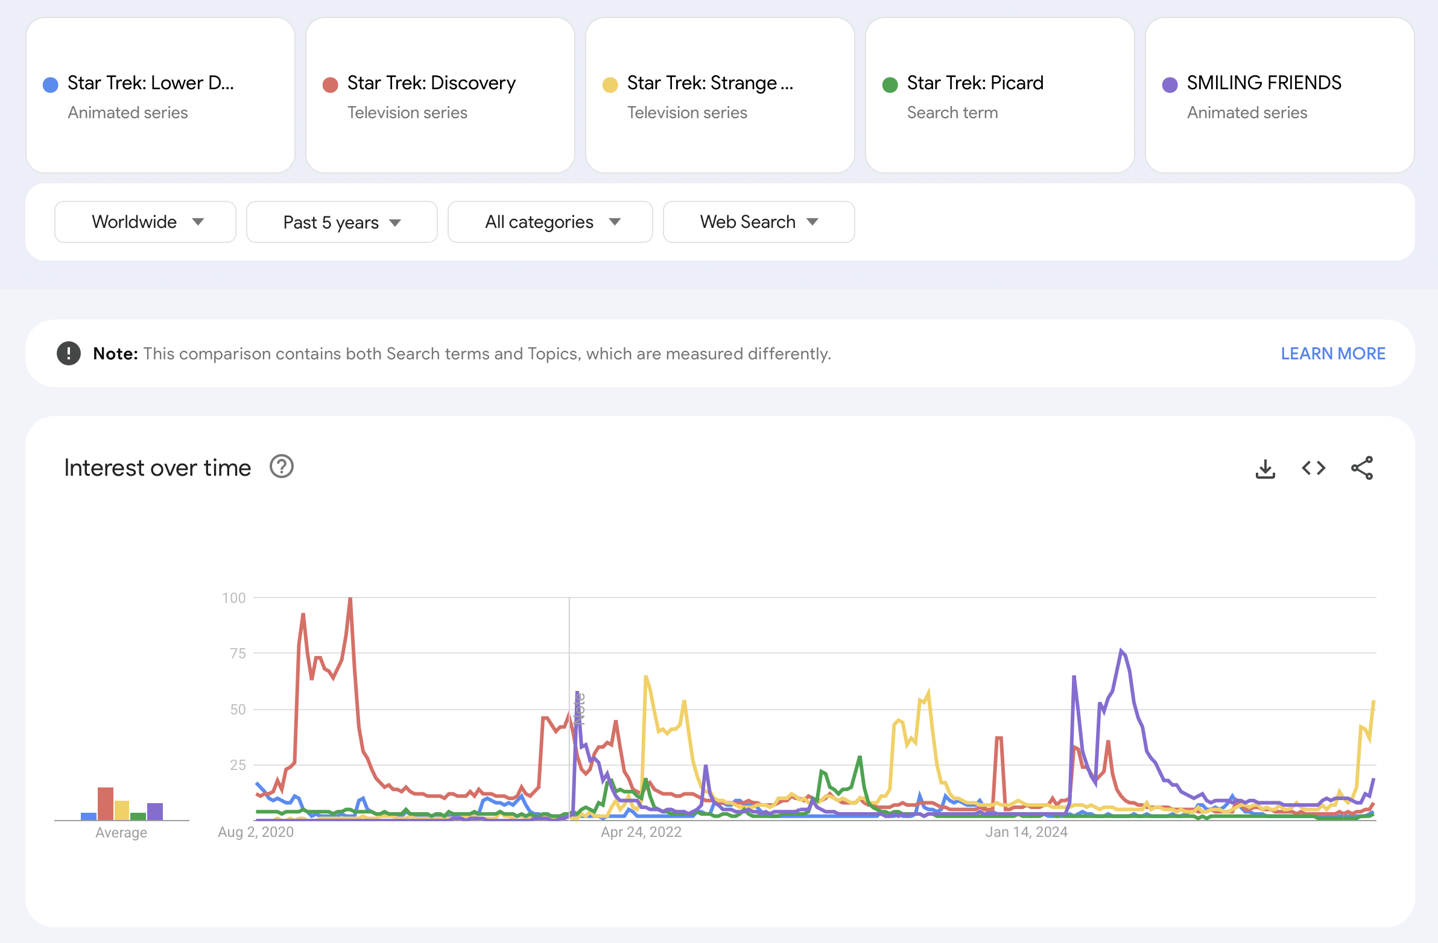Share the Interest over time chart

click(x=1362, y=468)
